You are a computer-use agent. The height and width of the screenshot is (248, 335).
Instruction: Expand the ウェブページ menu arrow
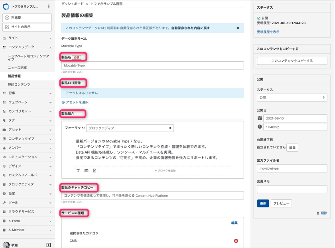pos(50,103)
